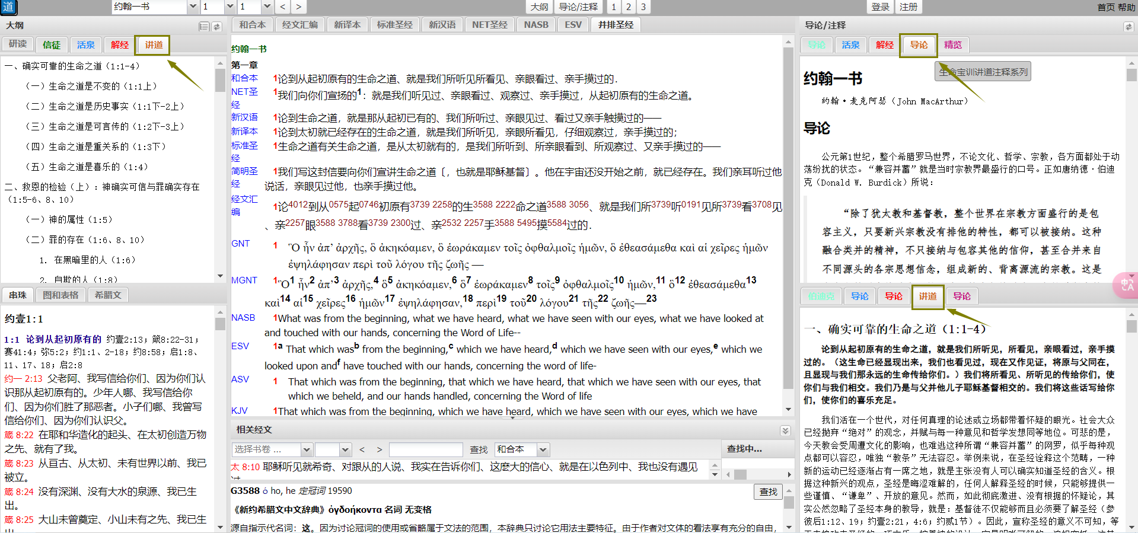Image resolution: width=1138 pixels, height=533 pixels.
Task: Click the pink translate floating icon
Action: tap(1126, 285)
